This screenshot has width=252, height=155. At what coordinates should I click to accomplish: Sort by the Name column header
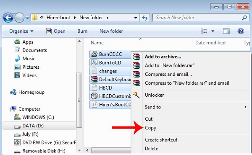(x=97, y=43)
